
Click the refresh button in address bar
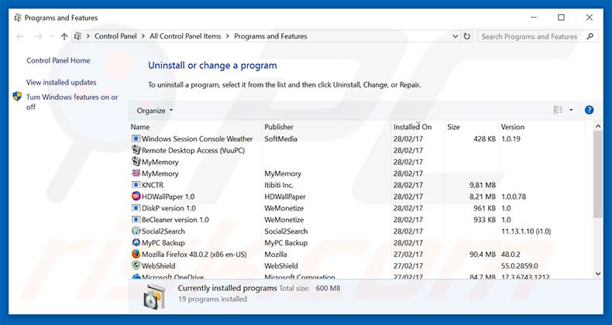coord(467,36)
